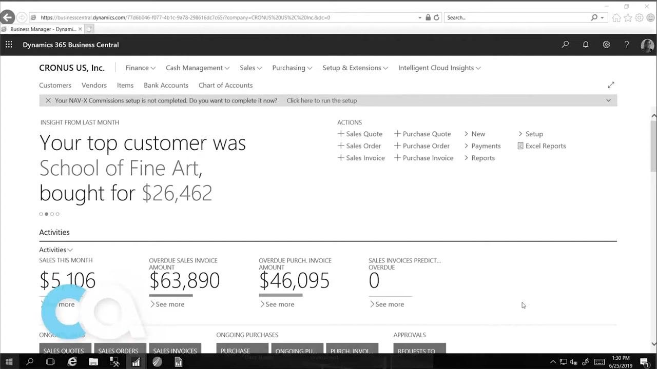
Task: Open the Sales Orders tile
Action: click(118, 348)
